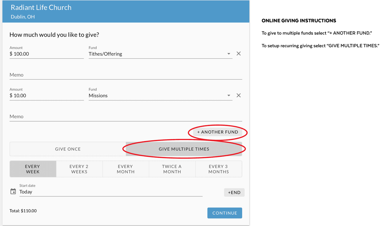391x226 pixels.
Task: Open the start date calendar icon
Action: 13,192
